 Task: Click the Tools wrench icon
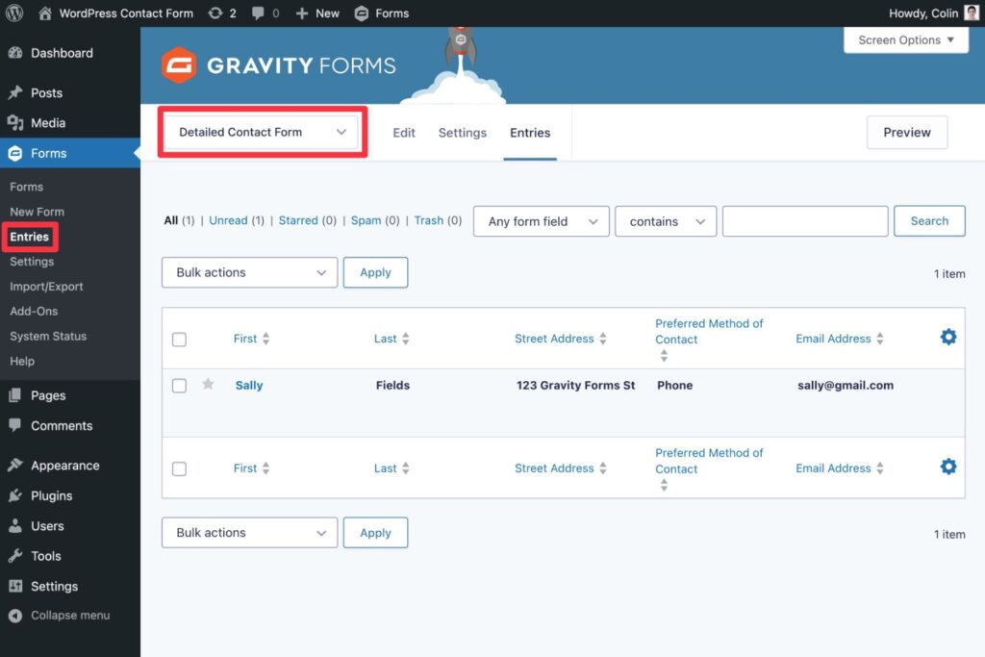15,556
